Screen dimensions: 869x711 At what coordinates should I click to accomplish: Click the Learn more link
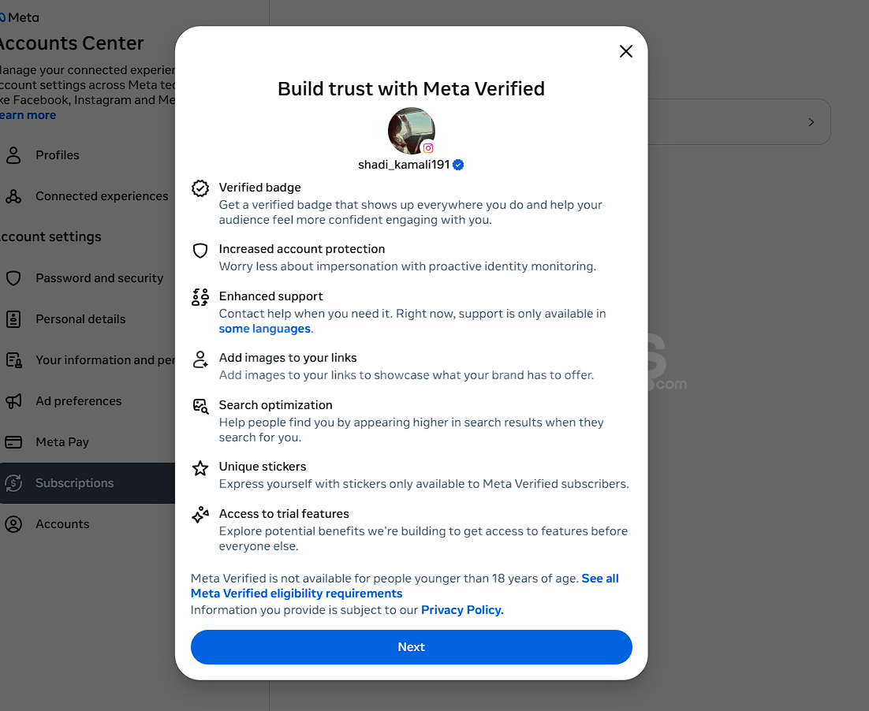pyautogui.click(x=28, y=115)
